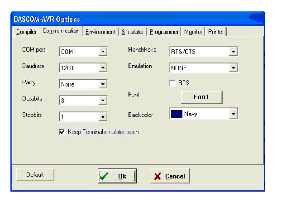
Task: Switch to the Monitor tab
Action: [193, 32]
